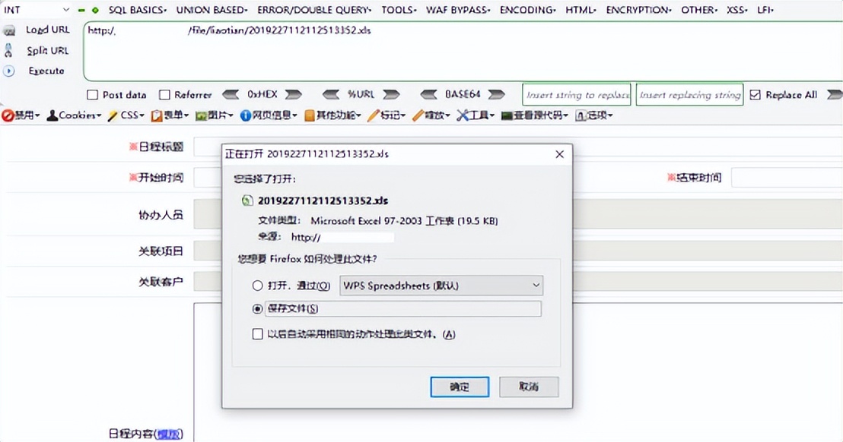Expand the CSS dropdown menu
Image resolution: width=843 pixels, height=442 pixels.
click(142, 116)
